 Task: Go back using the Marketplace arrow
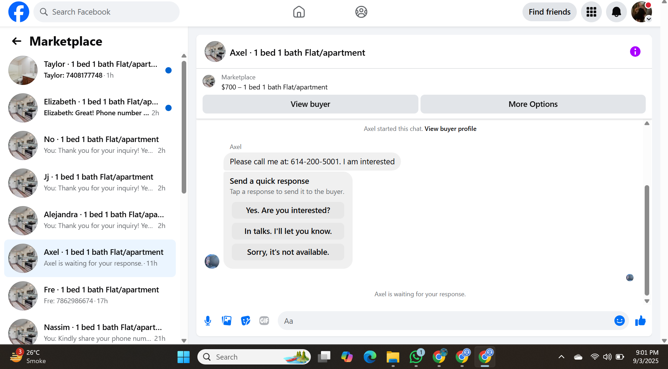tap(17, 41)
